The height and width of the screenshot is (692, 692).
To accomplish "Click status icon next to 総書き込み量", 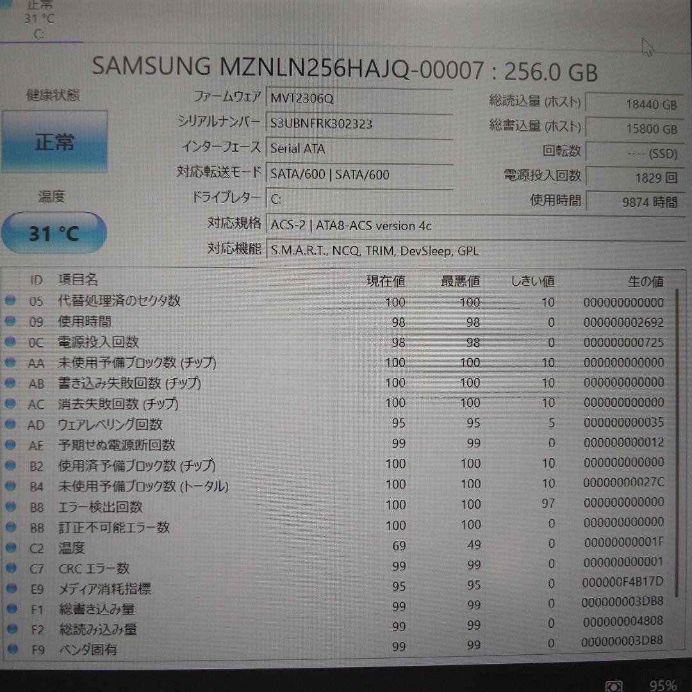I will coord(11,609).
